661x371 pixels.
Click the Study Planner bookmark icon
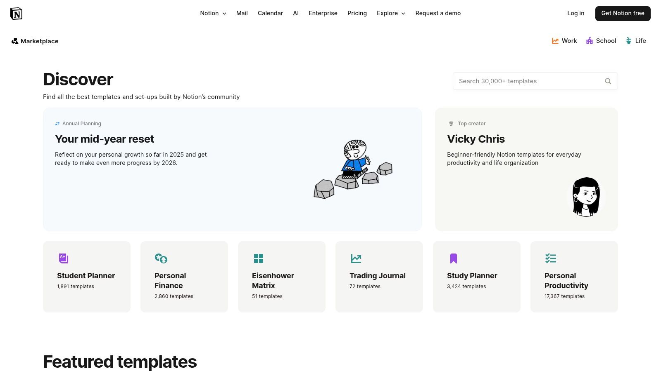(453, 258)
